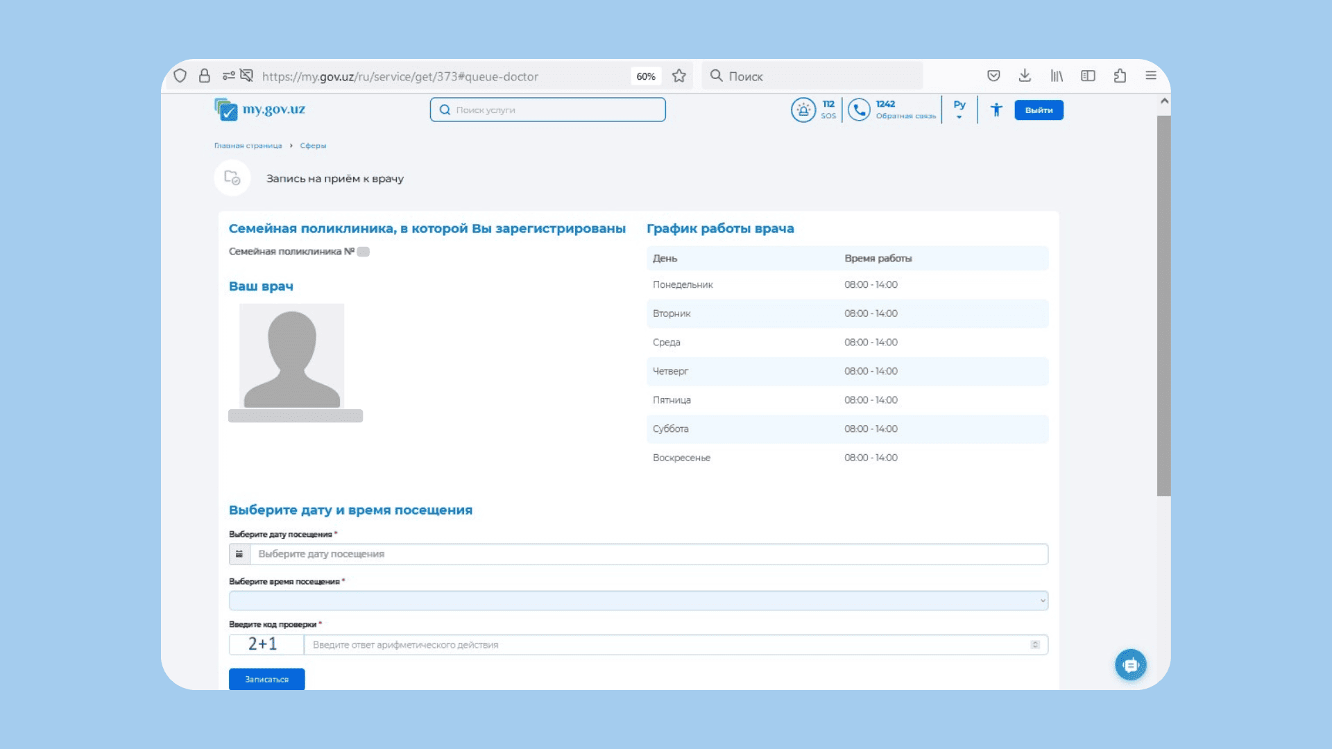Click the my.gov.uz logo
The height and width of the screenshot is (749, 1332).
click(x=259, y=110)
